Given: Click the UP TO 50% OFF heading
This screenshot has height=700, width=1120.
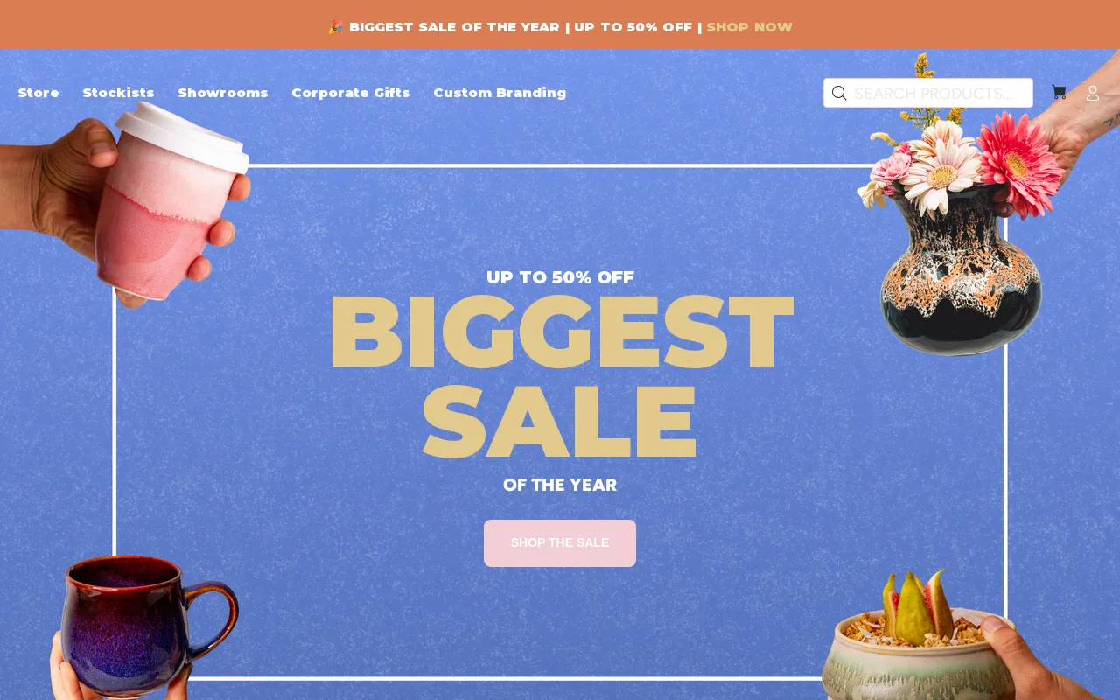Looking at the screenshot, I should coord(560,278).
